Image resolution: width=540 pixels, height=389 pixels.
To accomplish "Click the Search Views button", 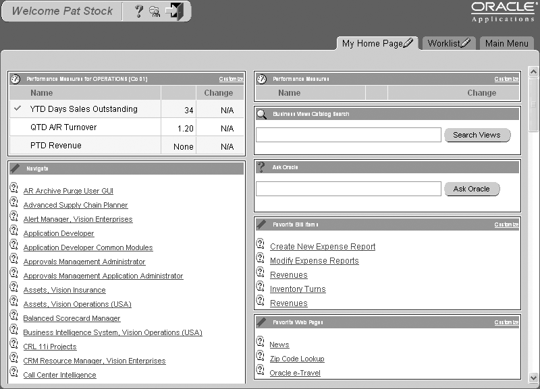I will point(477,135).
